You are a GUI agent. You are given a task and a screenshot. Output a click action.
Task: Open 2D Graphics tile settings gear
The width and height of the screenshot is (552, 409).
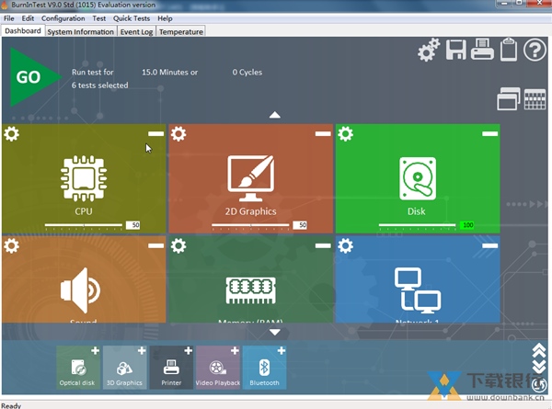(178, 134)
